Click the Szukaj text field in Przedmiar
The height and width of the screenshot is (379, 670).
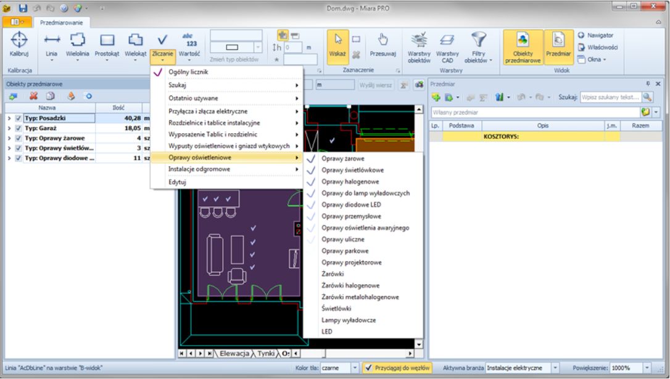coord(611,97)
